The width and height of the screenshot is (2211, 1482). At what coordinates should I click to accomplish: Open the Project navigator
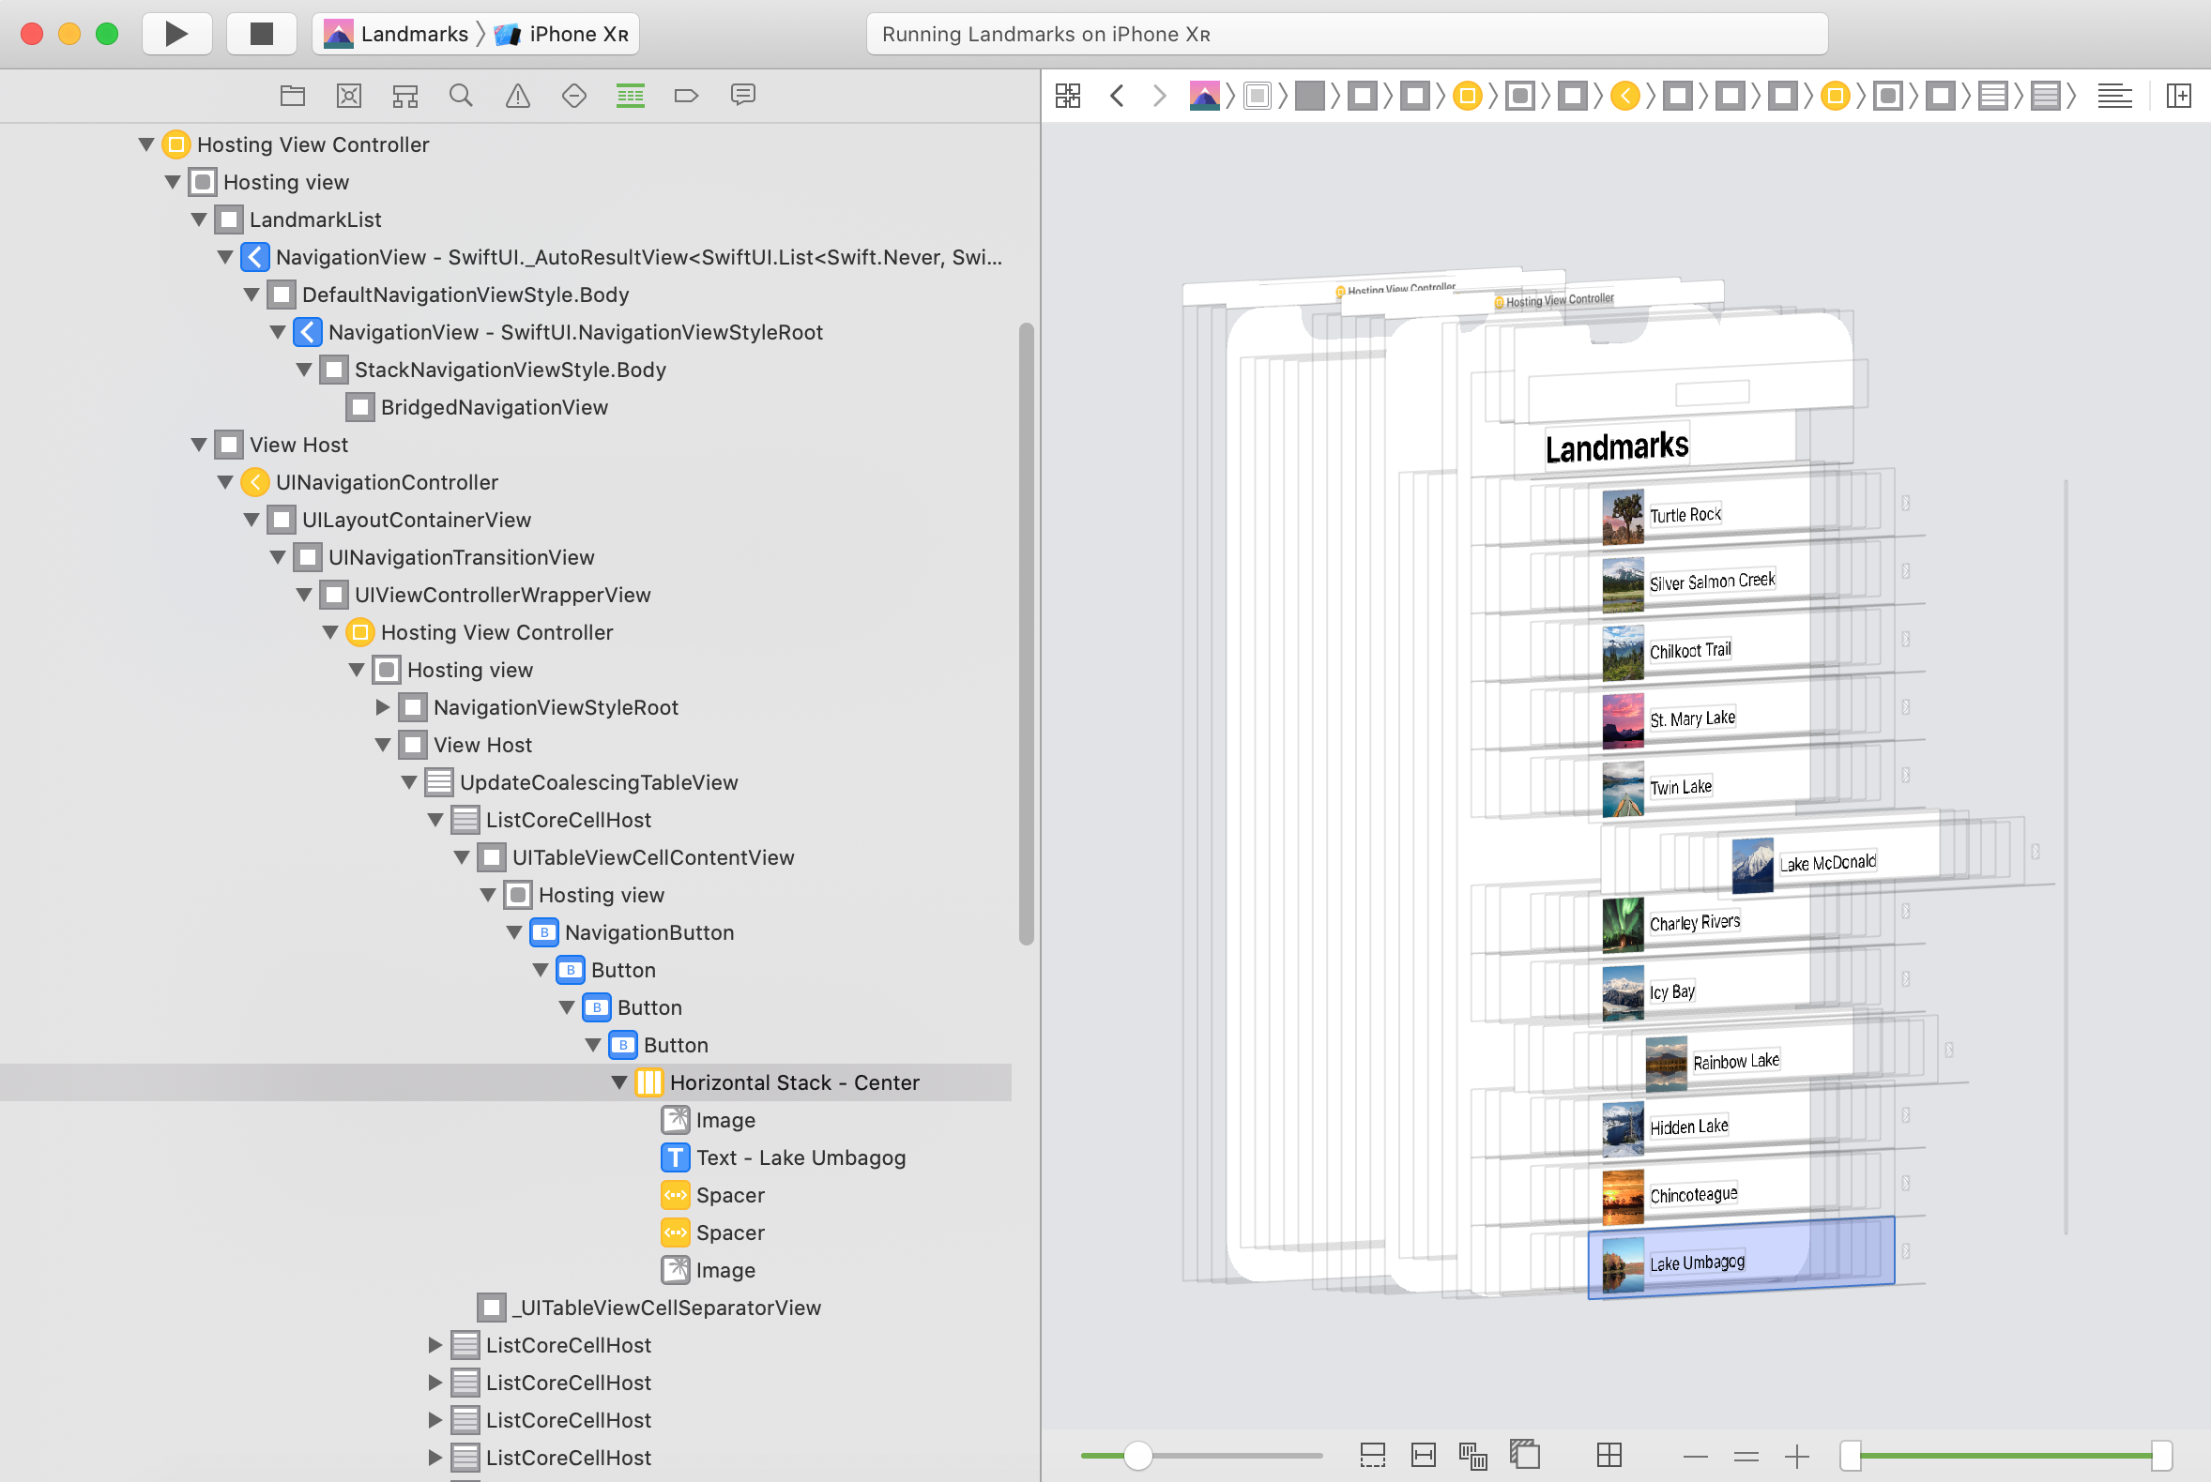(x=292, y=96)
